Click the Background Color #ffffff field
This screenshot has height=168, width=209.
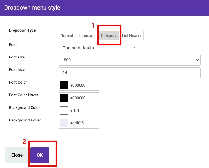83,110
